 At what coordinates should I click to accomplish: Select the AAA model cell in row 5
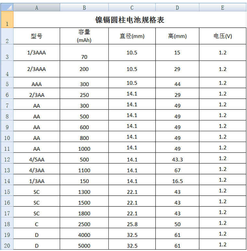tap(37, 83)
